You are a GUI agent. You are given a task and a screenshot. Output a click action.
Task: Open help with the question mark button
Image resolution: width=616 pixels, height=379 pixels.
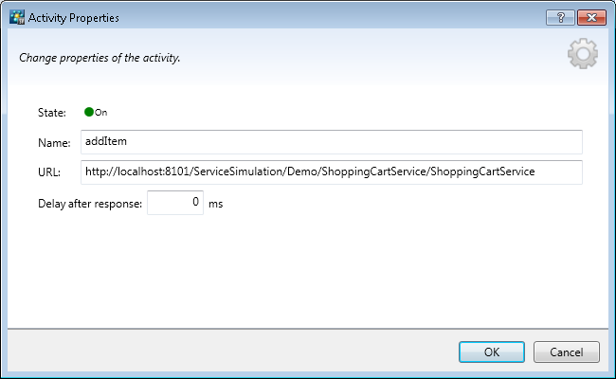[x=561, y=17]
